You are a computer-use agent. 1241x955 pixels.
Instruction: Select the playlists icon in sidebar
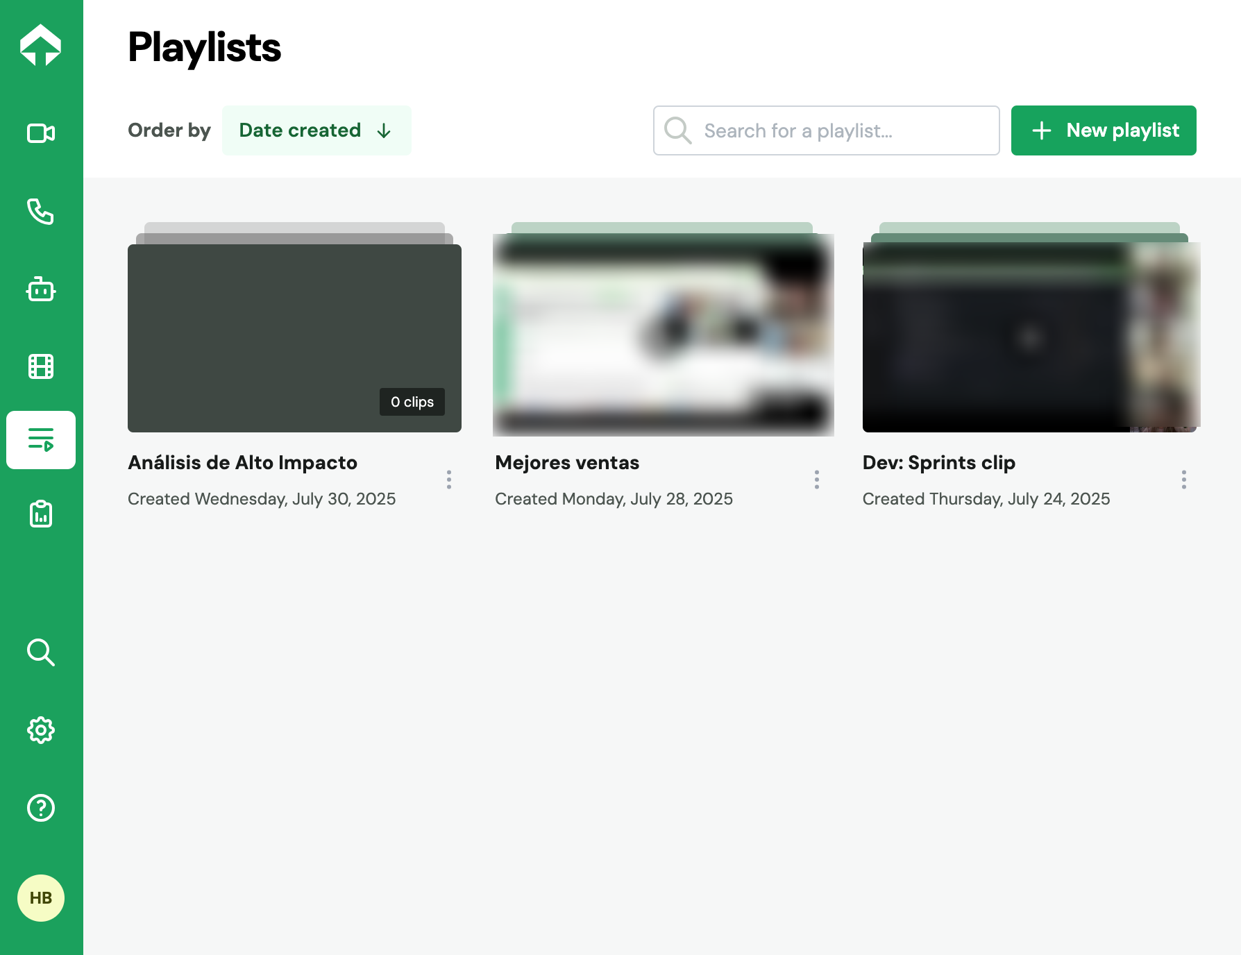41,440
